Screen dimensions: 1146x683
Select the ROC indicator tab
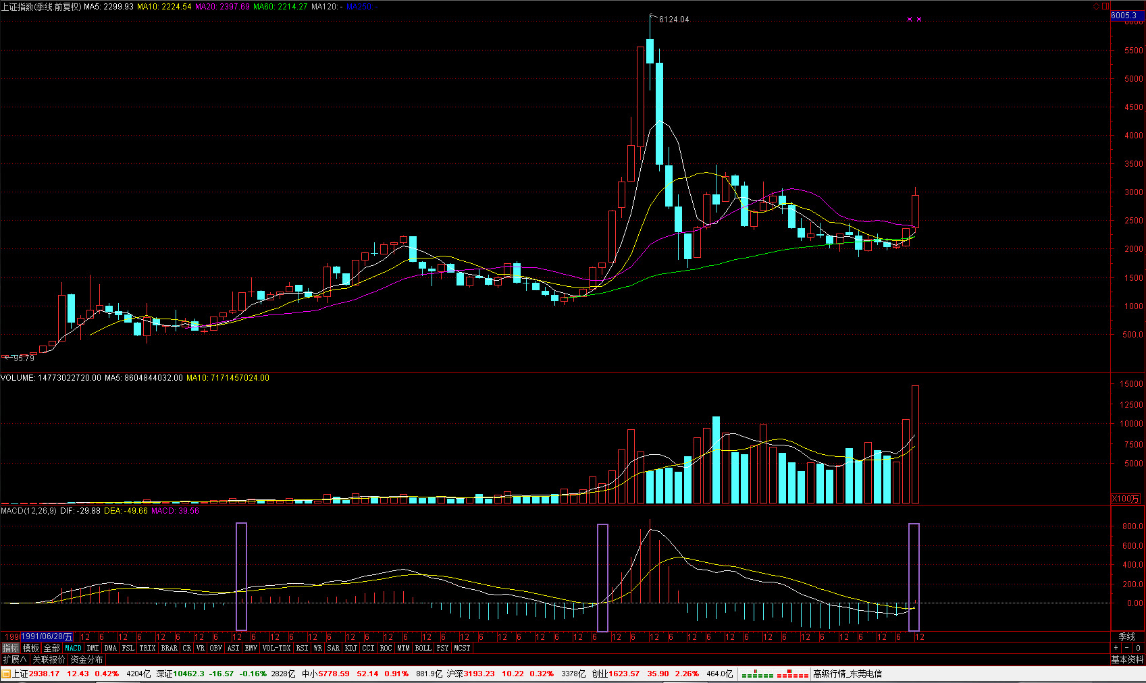[386, 648]
